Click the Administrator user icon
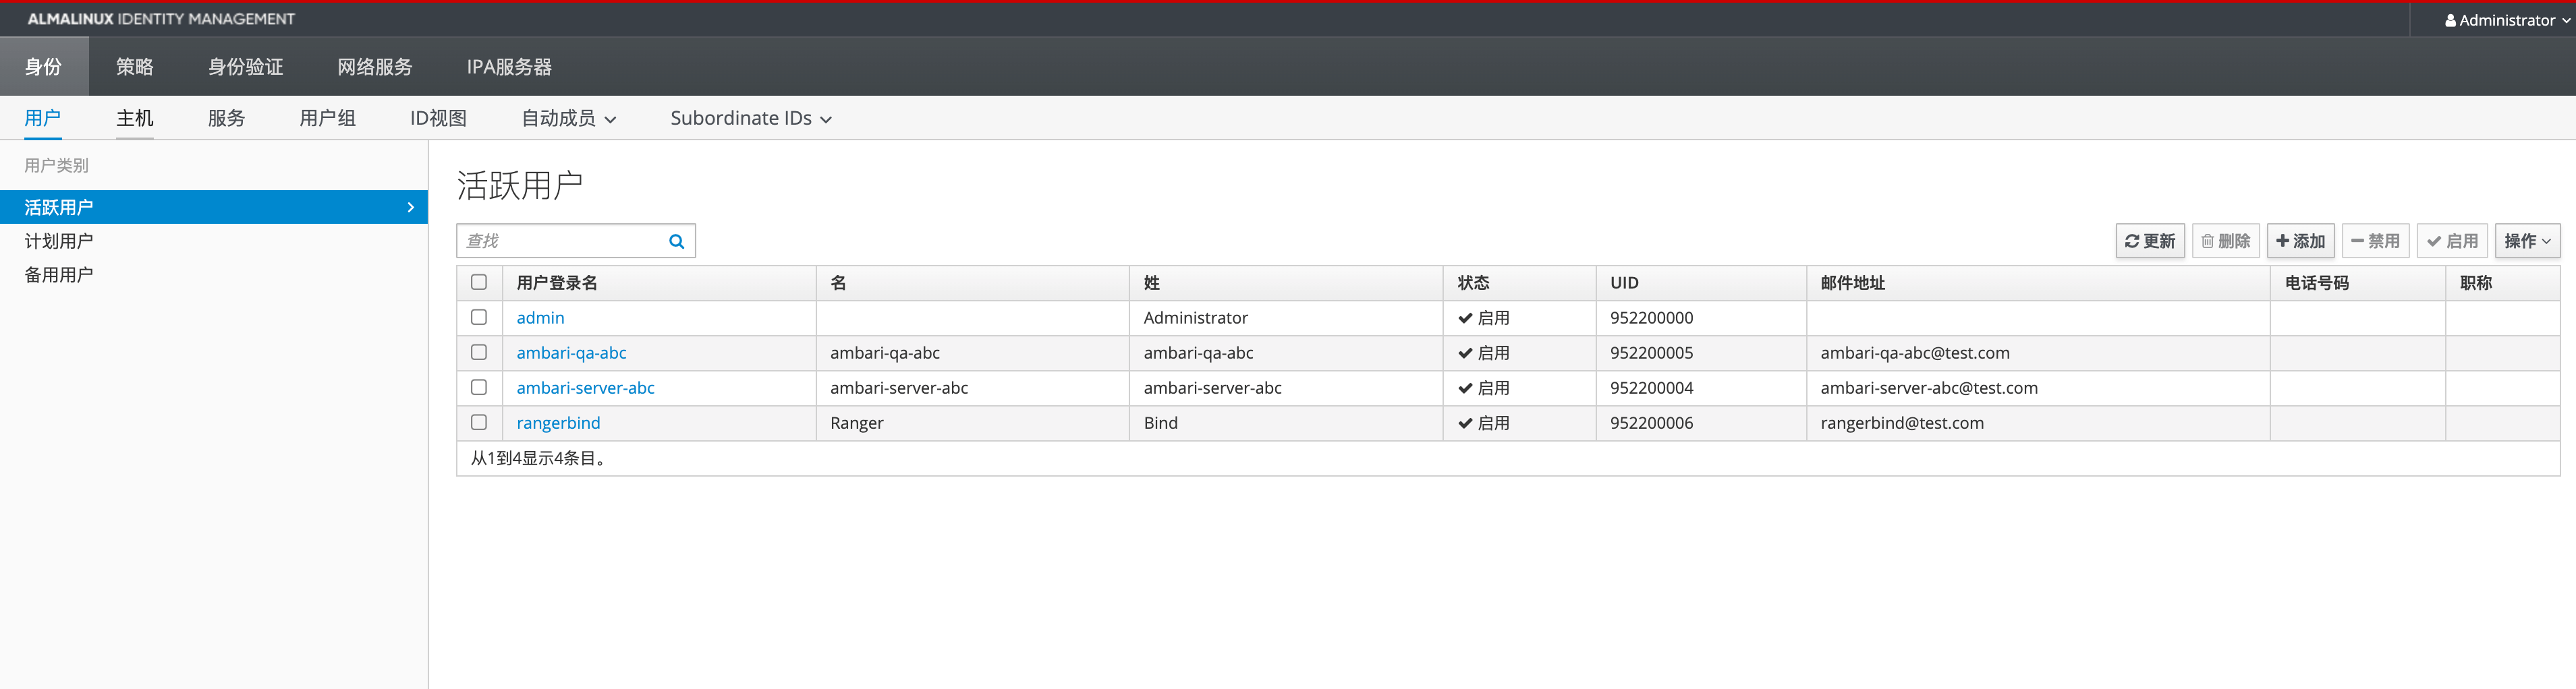This screenshot has width=2576, height=689. (2450, 20)
